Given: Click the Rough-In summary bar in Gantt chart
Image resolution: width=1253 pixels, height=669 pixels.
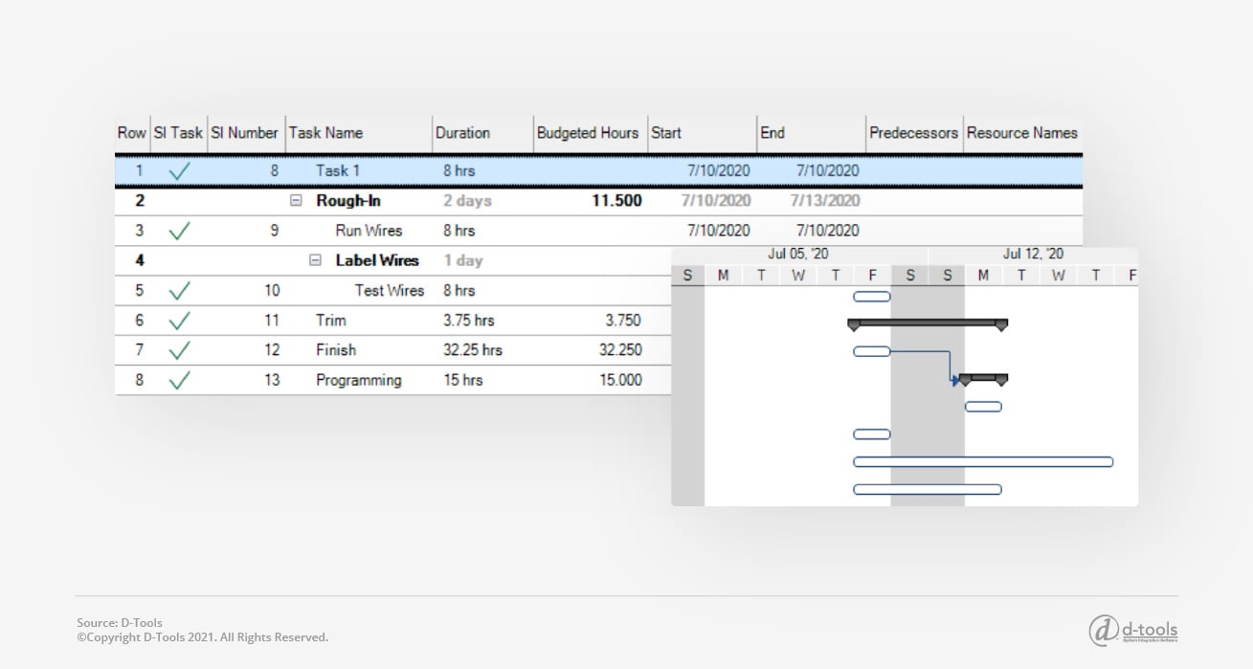Looking at the screenshot, I should [x=927, y=323].
